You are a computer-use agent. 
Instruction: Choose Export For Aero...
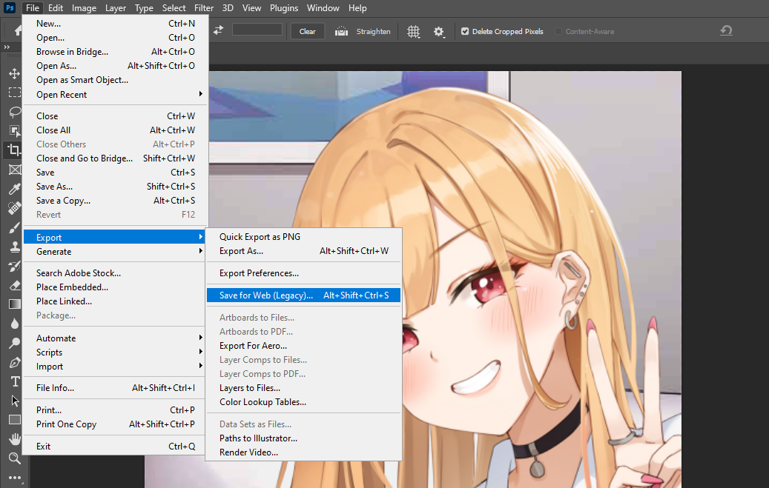point(303,345)
